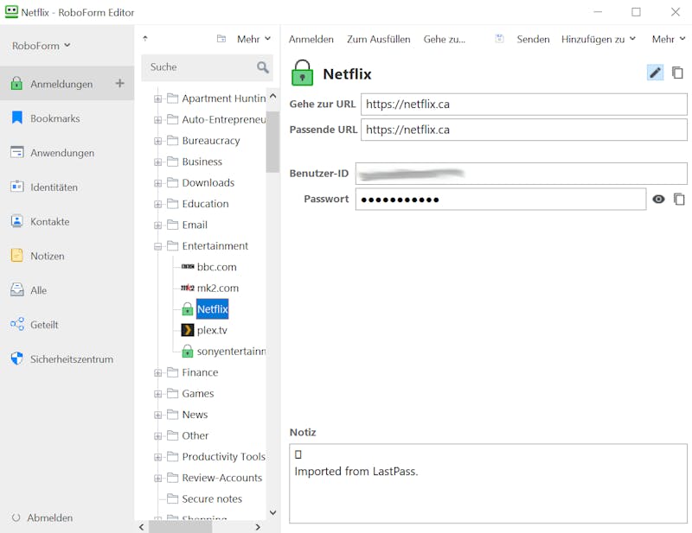The image size is (692, 533).
Task: Open Geteilt sharing icon
Action: coord(16,324)
